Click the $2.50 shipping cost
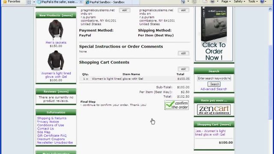 [x=185, y=92]
